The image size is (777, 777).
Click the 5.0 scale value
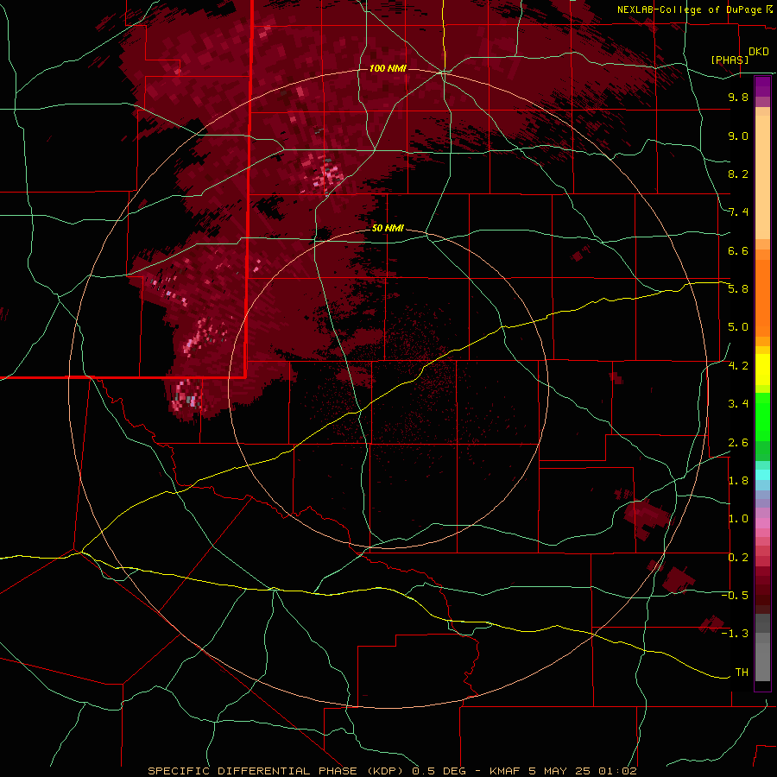click(x=738, y=327)
